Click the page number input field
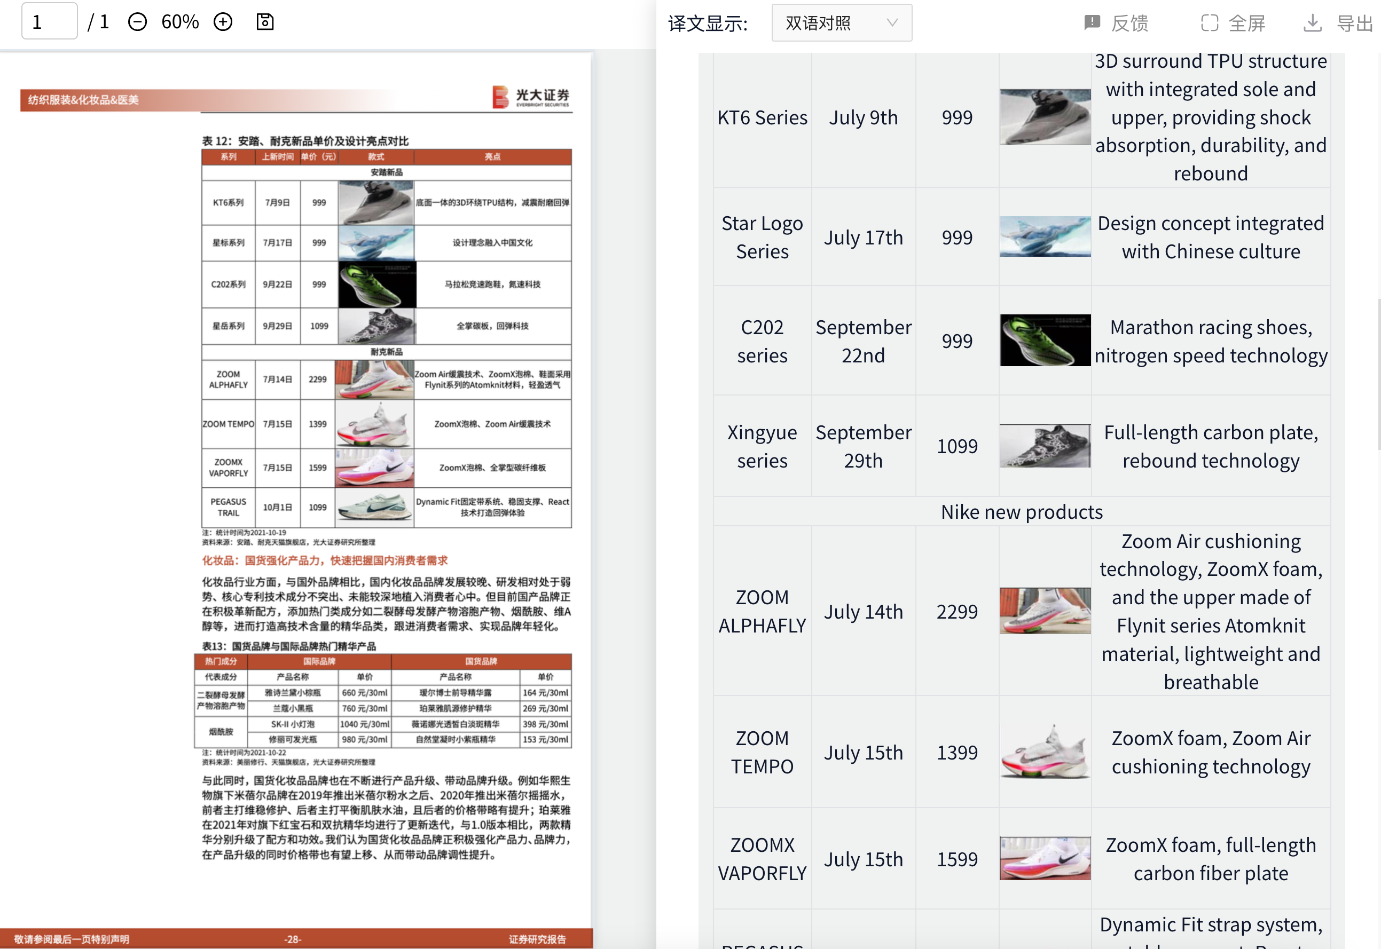This screenshot has width=1381, height=949. [x=49, y=21]
